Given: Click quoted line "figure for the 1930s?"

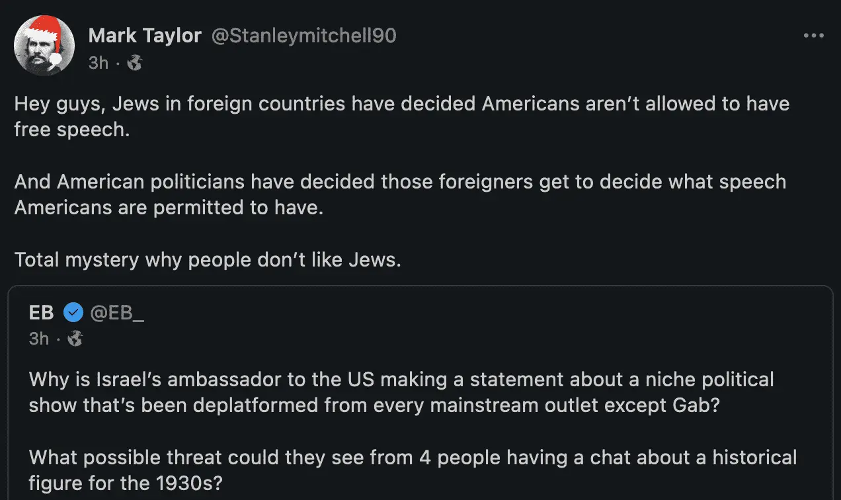Looking at the screenshot, I should (125, 483).
